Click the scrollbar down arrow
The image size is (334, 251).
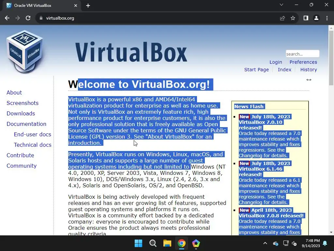coord(331,232)
